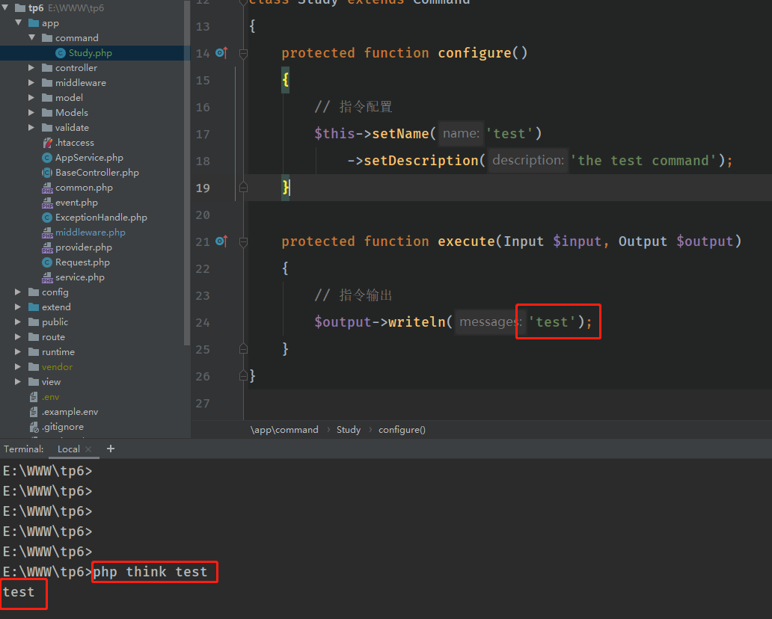Click the service.php file icon
772x619 pixels.
point(47,277)
